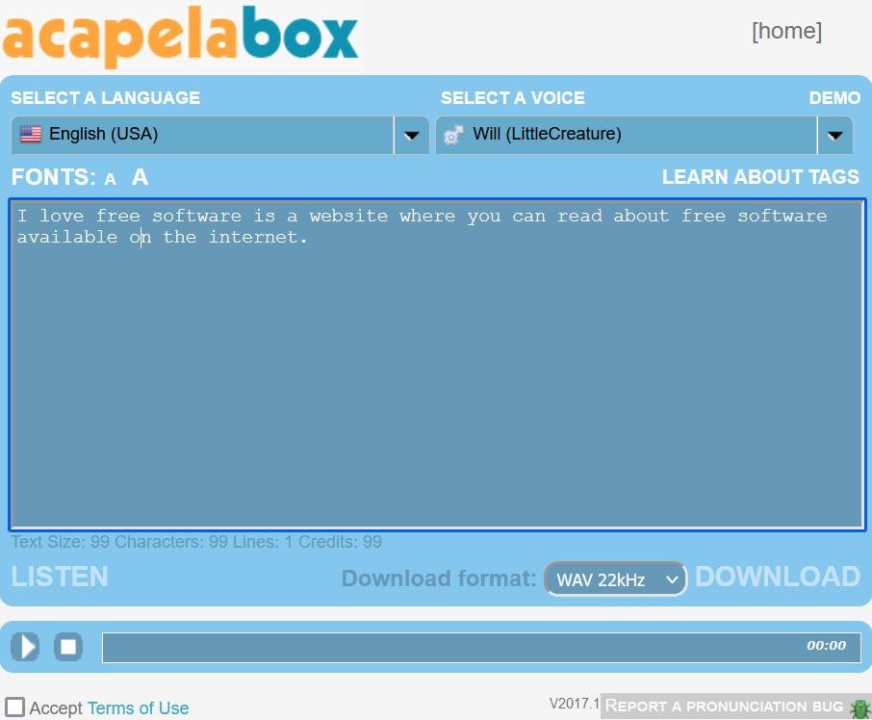
Task: Open the English (USA) language selector
Action: click(x=219, y=135)
